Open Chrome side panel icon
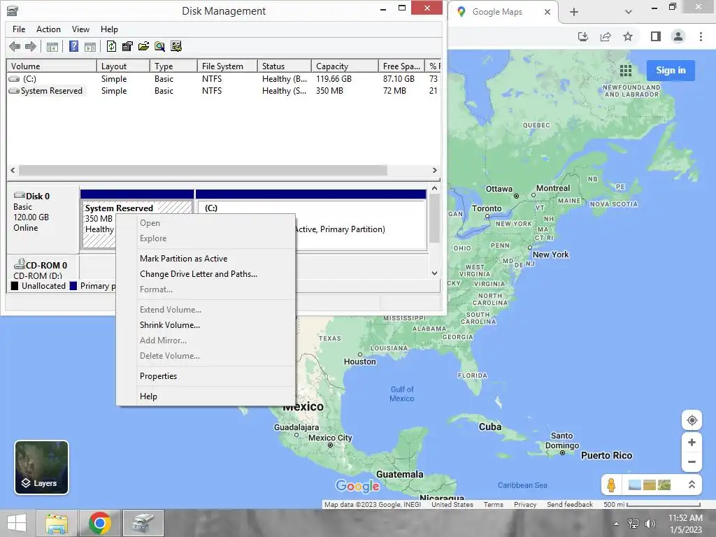716x537 pixels. click(656, 36)
